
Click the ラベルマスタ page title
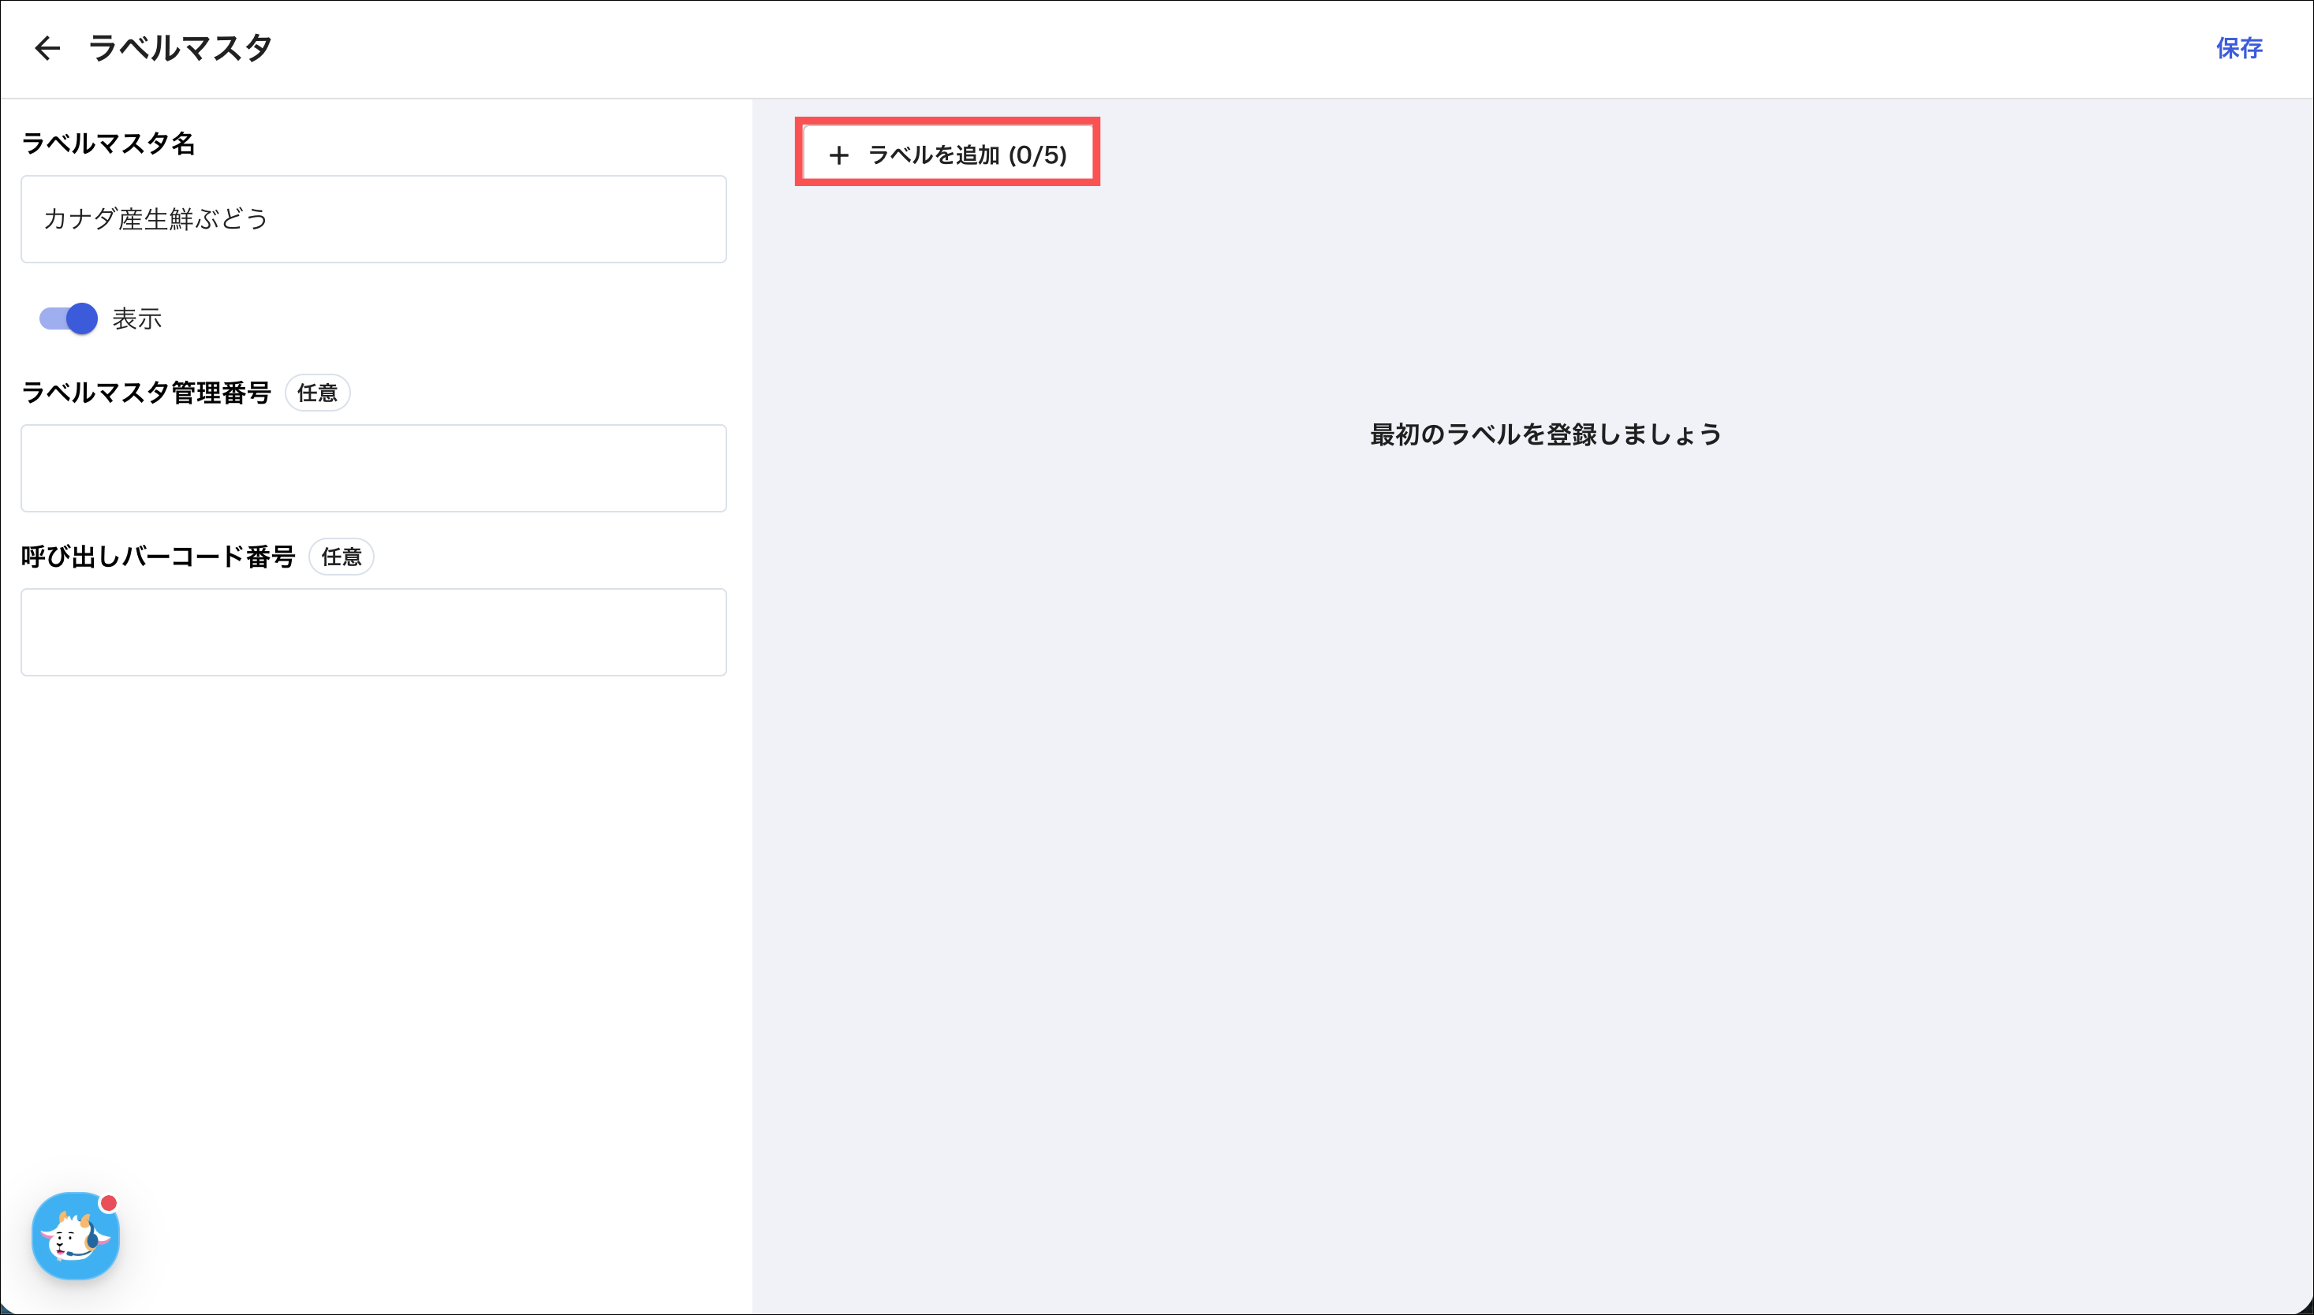pyautogui.click(x=180, y=48)
